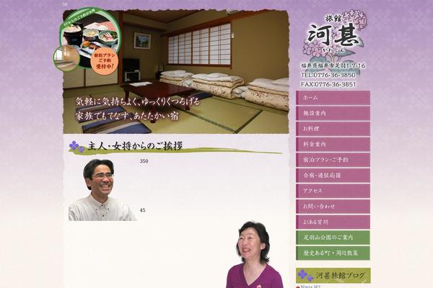The width and height of the screenshot is (433, 288).
Task: Click the circular meal photo badge
Action: pos(89,32)
